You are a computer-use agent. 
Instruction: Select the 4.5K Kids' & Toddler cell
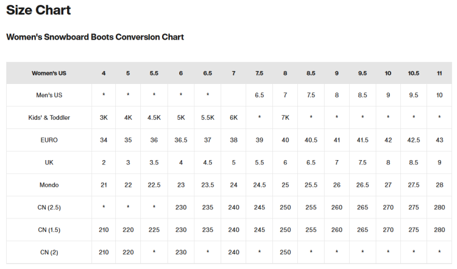(154, 117)
